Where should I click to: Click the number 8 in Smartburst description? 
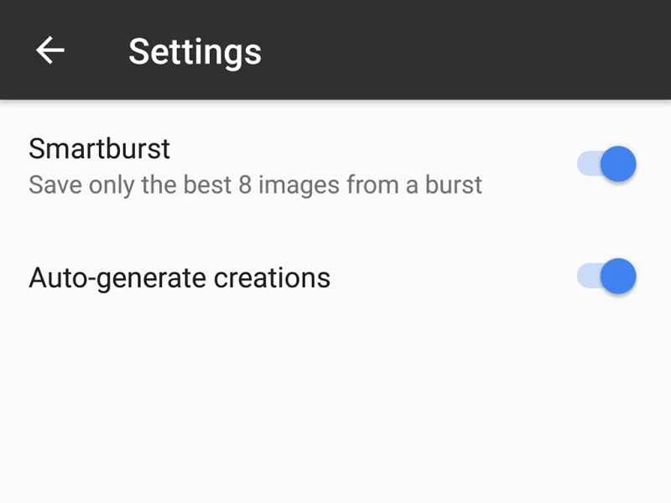245,184
